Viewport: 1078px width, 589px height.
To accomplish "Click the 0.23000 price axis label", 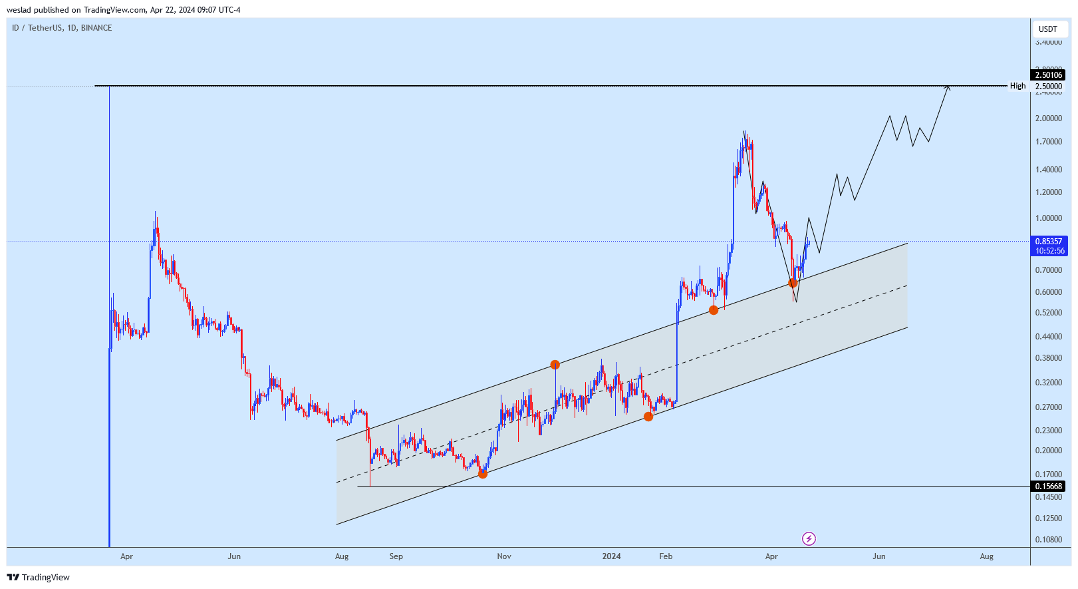I will click(x=1049, y=431).
